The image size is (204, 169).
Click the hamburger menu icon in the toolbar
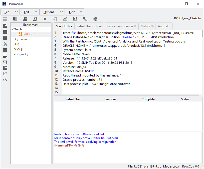(5, 19)
